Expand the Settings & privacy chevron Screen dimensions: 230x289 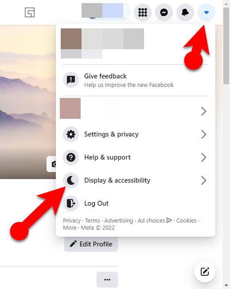(x=203, y=134)
